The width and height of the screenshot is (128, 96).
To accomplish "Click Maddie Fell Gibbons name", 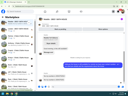I will pyautogui.click(x=51, y=38).
